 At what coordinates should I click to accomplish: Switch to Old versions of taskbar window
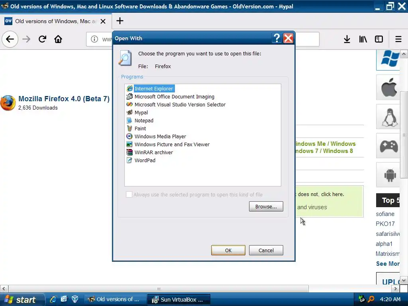click(115, 300)
